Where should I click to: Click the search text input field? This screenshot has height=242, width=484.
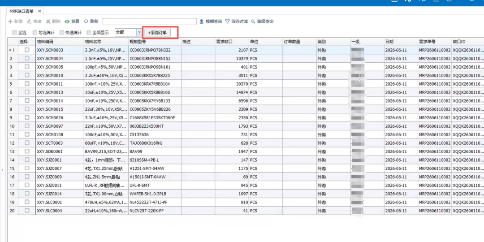[149, 22]
